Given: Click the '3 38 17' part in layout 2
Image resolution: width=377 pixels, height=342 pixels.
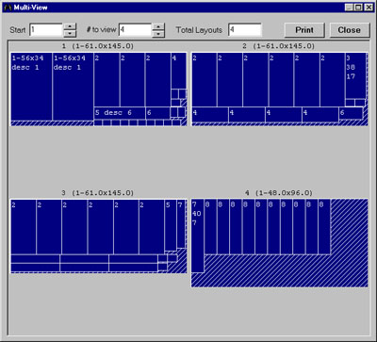Looking at the screenshot, I should tap(355, 75).
